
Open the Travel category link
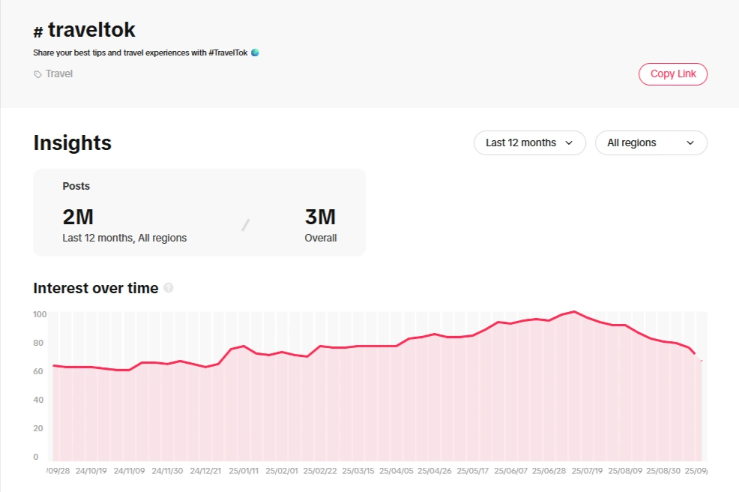pos(59,74)
